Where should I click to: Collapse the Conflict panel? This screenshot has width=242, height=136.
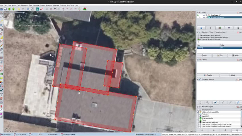(x=197, y=59)
